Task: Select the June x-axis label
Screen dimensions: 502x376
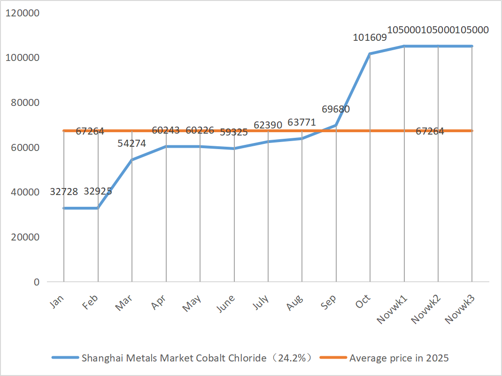Action: (x=226, y=304)
